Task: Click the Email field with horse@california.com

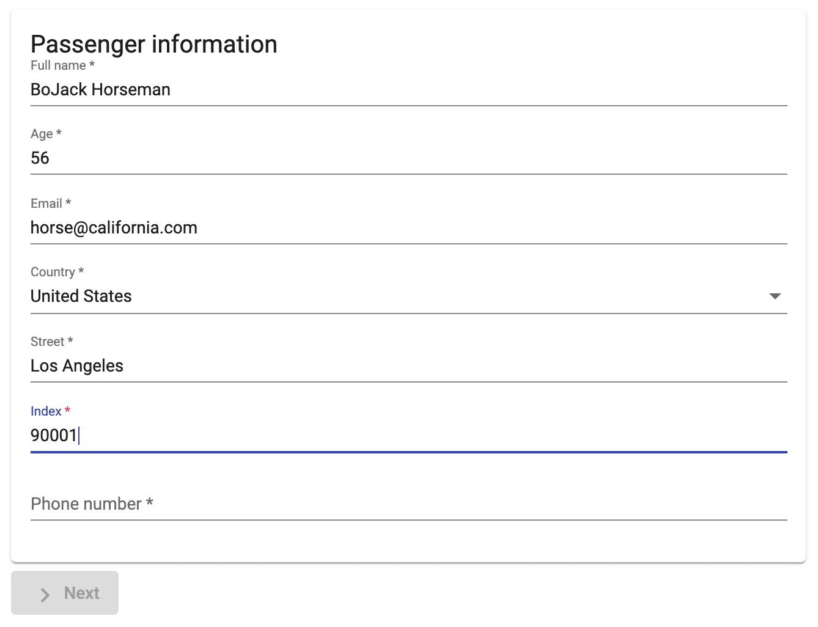Action: pos(408,228)
